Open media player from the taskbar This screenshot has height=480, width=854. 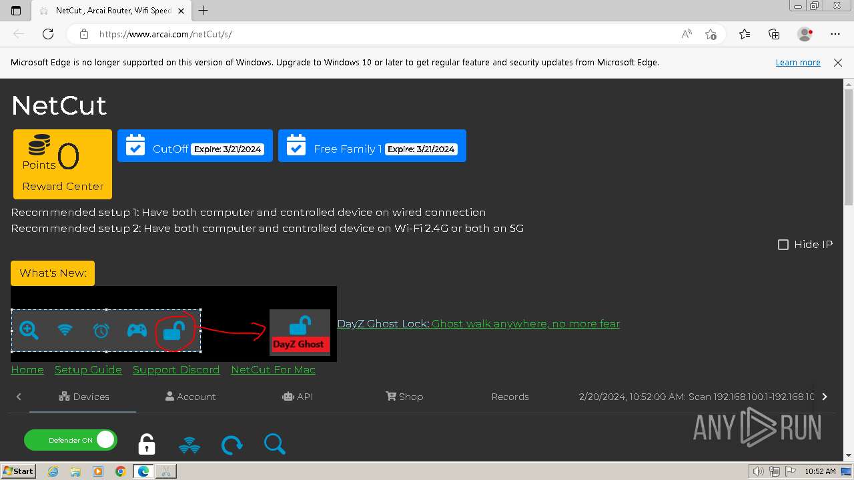98,471
